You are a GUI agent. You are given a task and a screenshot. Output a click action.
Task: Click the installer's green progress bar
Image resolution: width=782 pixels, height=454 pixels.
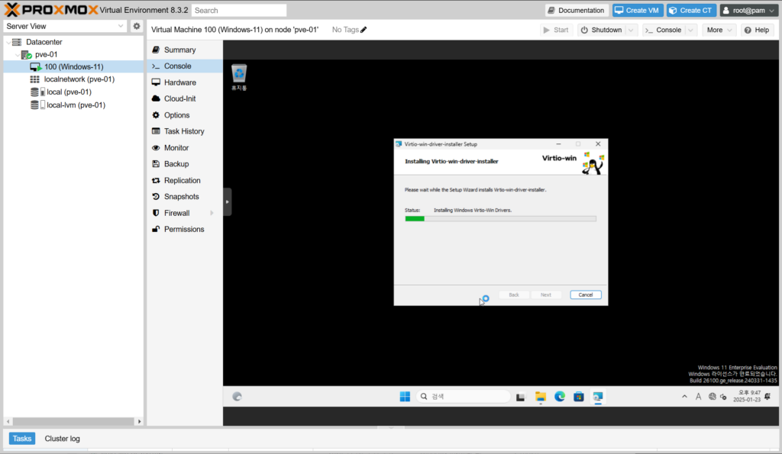click(x=415, y=219)
